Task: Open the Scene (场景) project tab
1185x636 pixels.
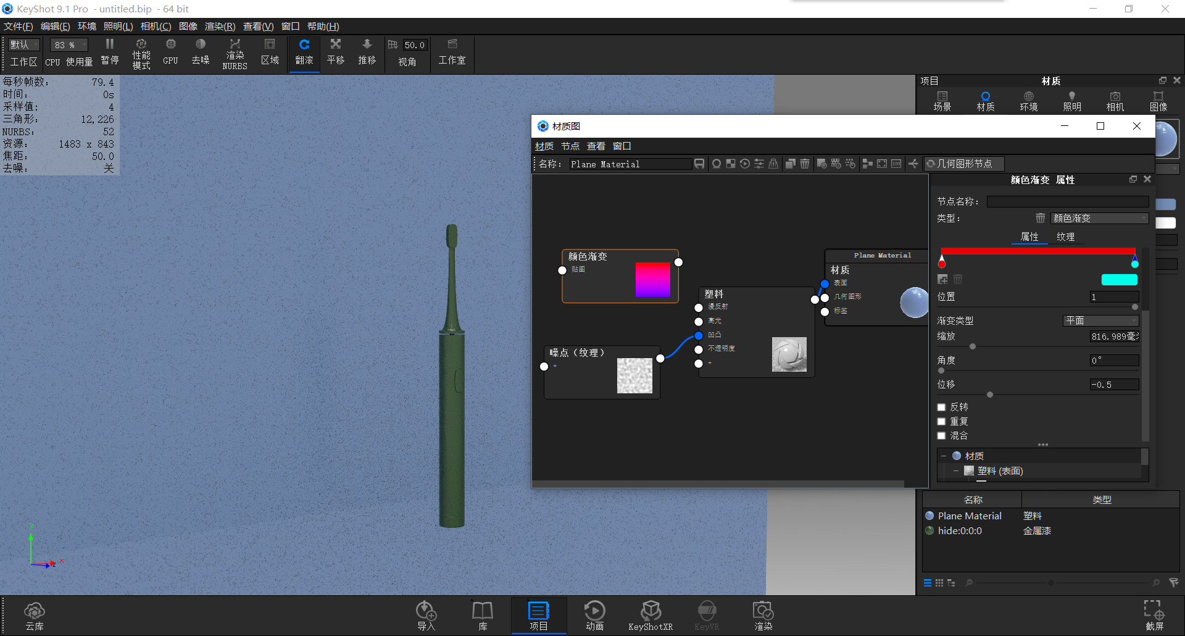Action: point(942,101)
